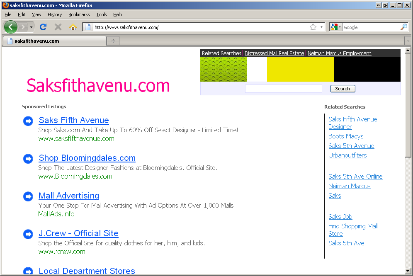The height and width of the screenshot is (276, 413).
Task: Open the History menu
Action: [55, 15]
